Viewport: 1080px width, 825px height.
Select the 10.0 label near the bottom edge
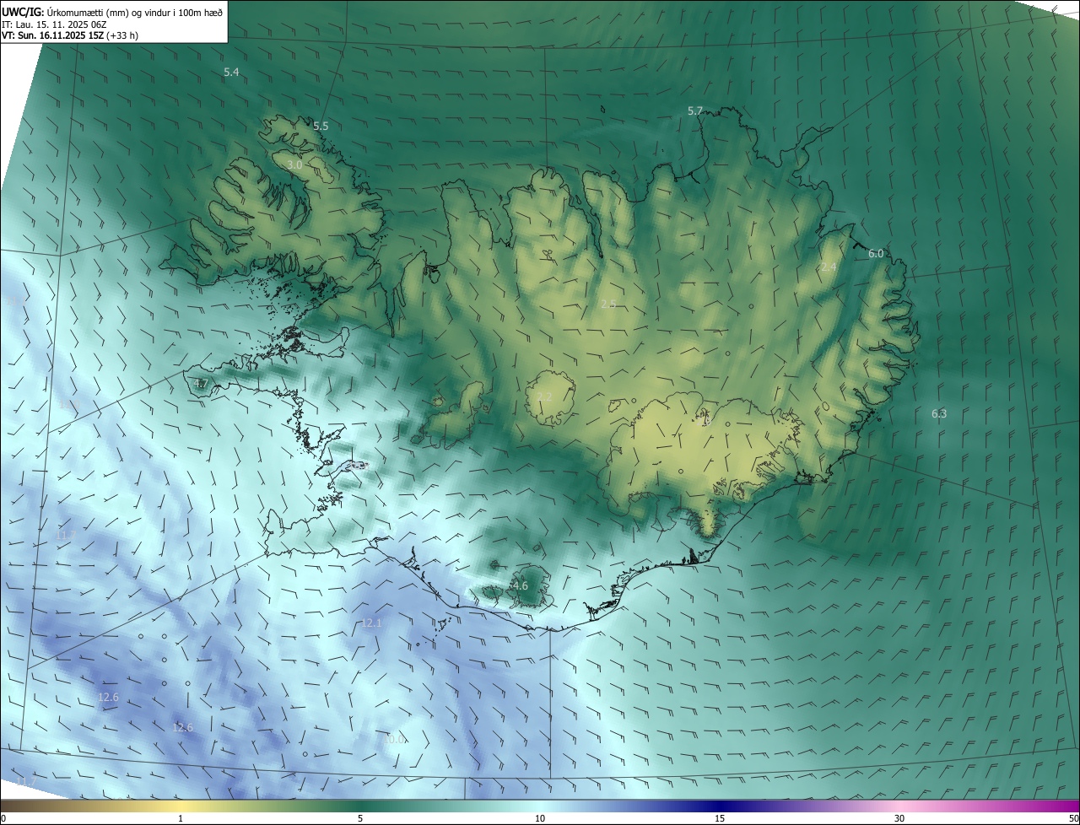[395, 739]
